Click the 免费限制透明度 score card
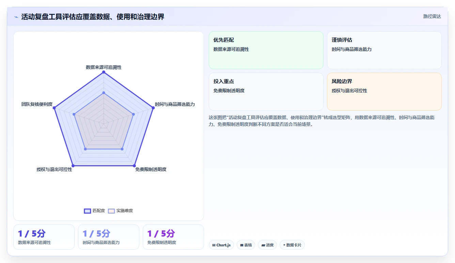Image resolution: width=455 pixels, height=263 pixels. 173,237
